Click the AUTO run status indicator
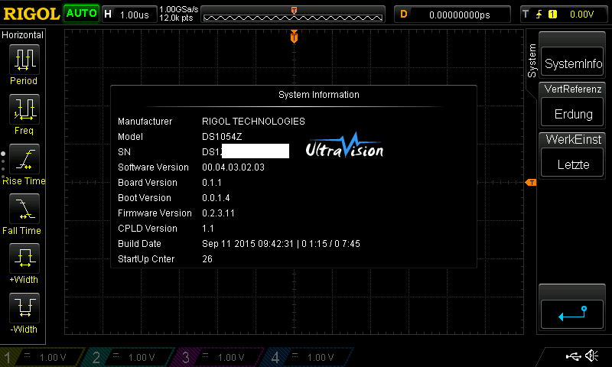612x367 pixels. (81, 13)
